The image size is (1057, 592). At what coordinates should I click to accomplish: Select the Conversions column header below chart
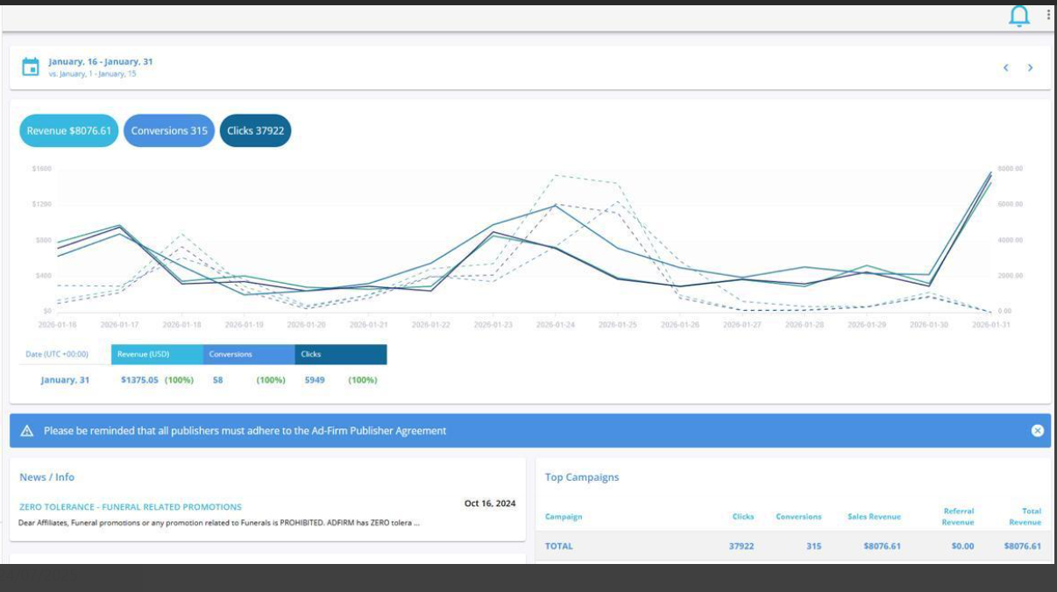pos(249,355)
